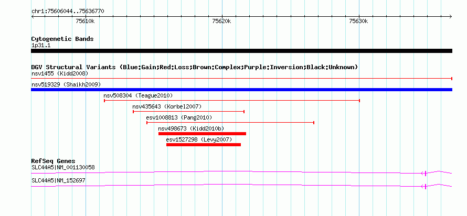The width and height of the screenshot is (467, 216).
Task: Click the RefSeq Genes track title
Action: coord(54,161)
